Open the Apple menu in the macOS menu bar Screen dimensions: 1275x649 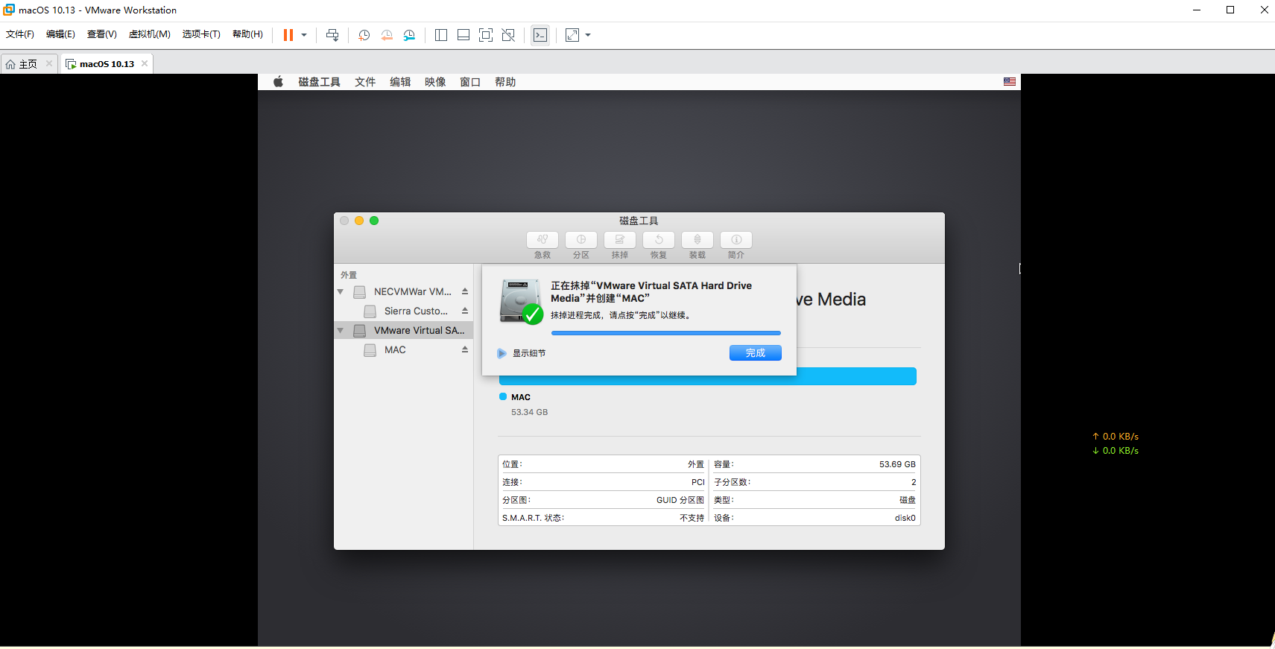278,82
